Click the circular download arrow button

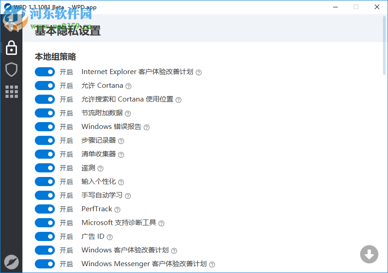(369, 254)
